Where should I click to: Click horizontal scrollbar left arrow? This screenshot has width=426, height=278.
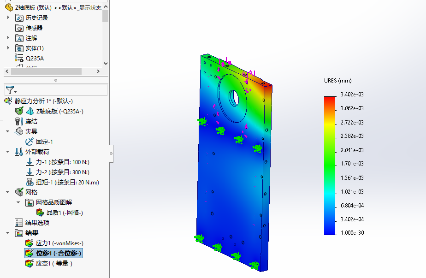click(x=7, y=71)
